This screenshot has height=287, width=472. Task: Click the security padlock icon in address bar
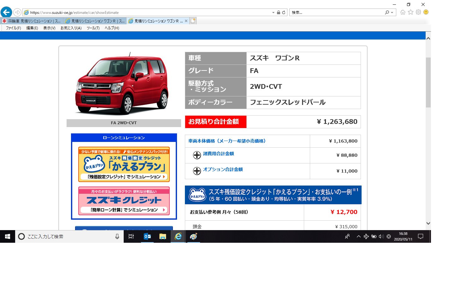coord(279,12)
